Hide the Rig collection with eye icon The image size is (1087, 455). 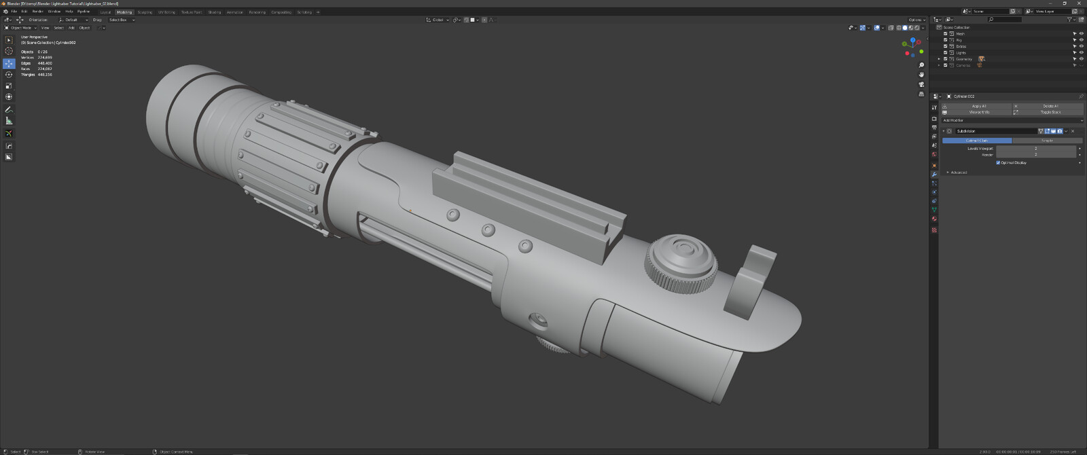1082,40
